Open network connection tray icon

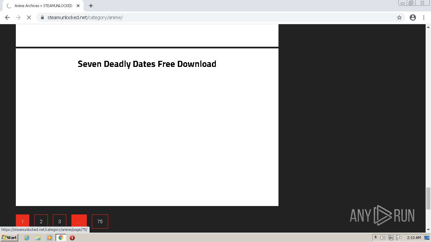(391, 238)
